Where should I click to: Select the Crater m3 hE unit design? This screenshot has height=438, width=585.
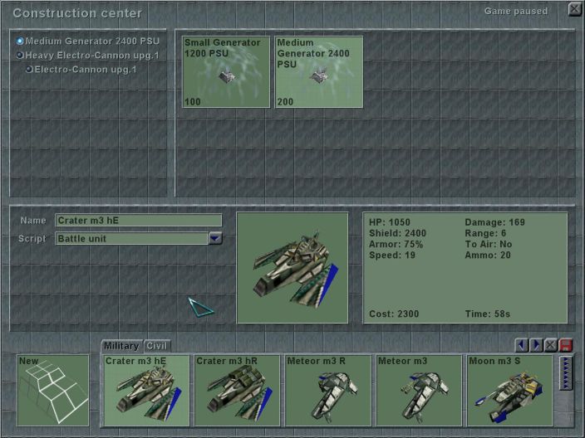146,391
